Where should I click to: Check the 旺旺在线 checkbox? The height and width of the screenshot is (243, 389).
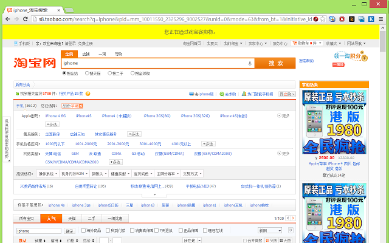[x=205, y=231]
